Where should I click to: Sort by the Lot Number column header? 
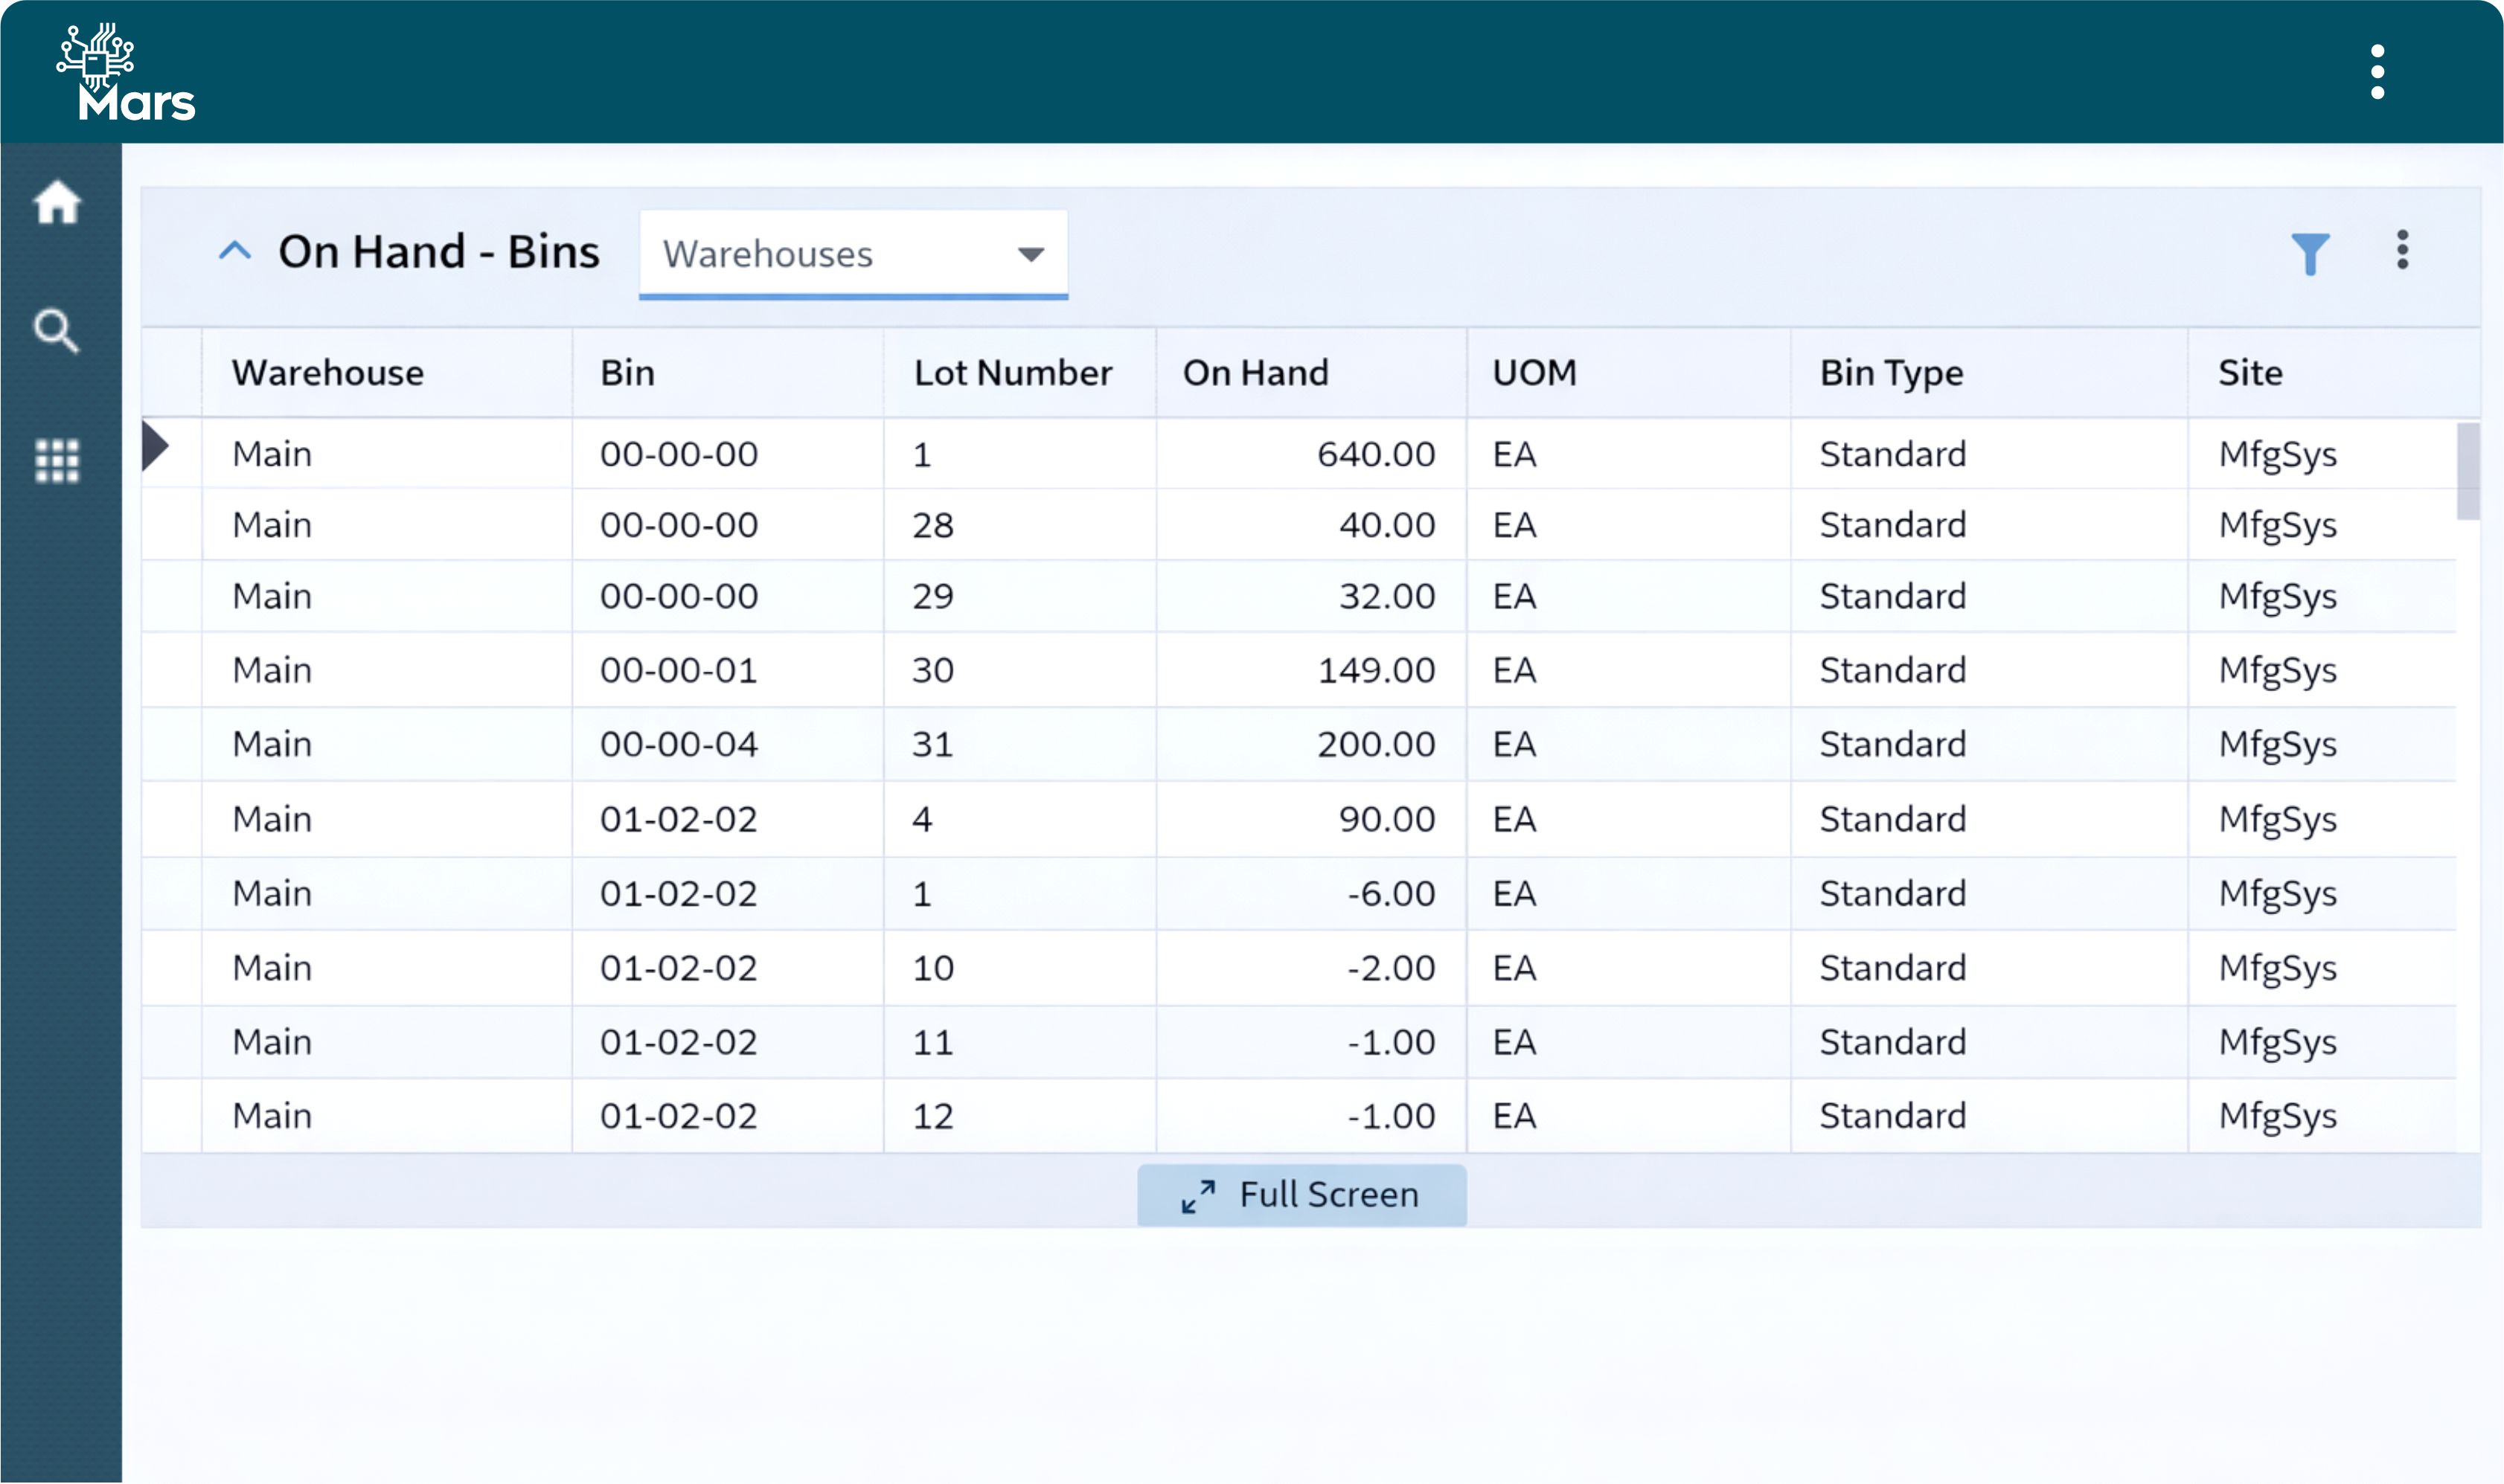click(1013, 371)
